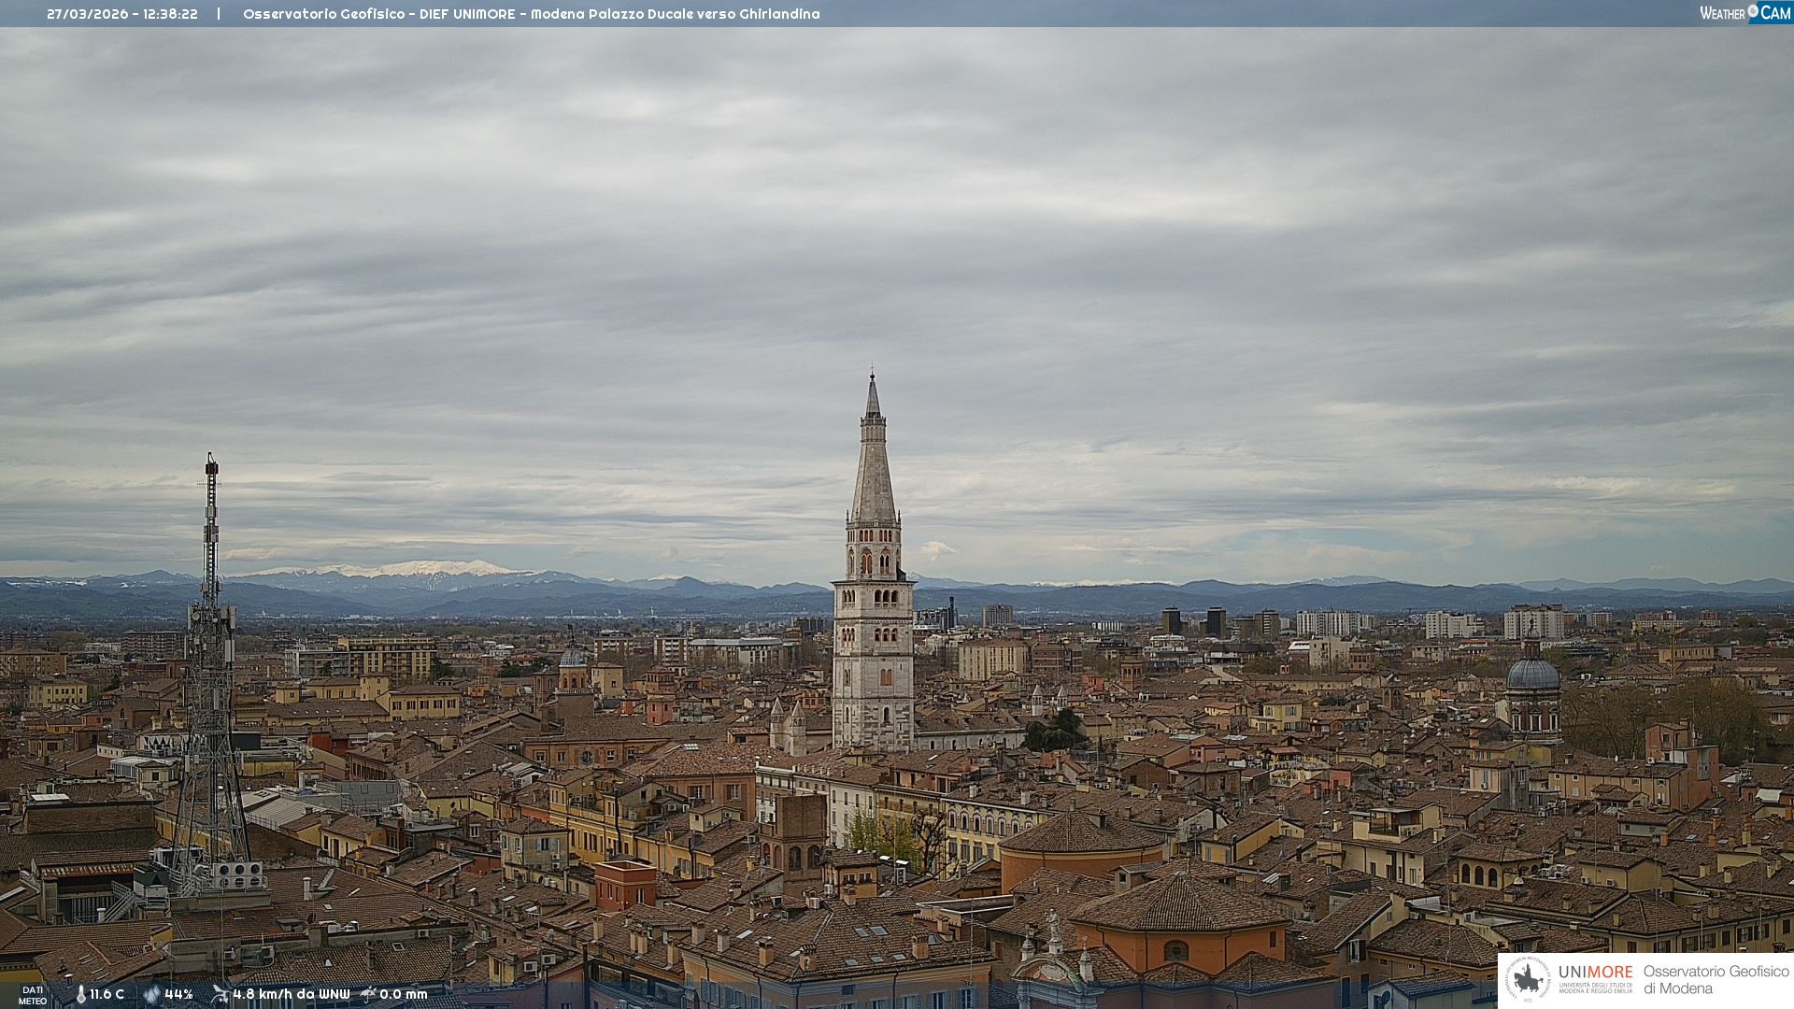Click the DATI METEO label
Image resolution: width=1794 pixels, height=1009 pixels.
coord(33,995)
